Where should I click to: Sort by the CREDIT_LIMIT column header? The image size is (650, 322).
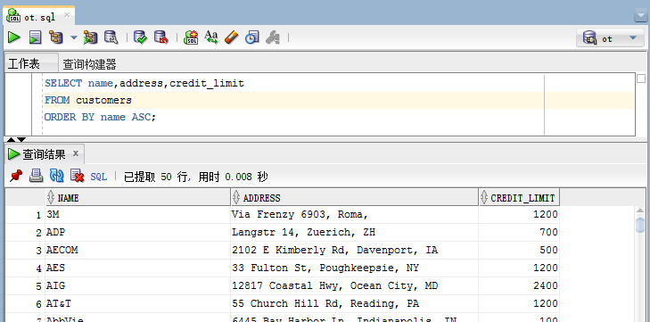[519, 197]
